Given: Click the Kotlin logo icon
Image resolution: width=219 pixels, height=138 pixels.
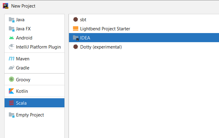Looking at the screenshot, I should point(11,91).
